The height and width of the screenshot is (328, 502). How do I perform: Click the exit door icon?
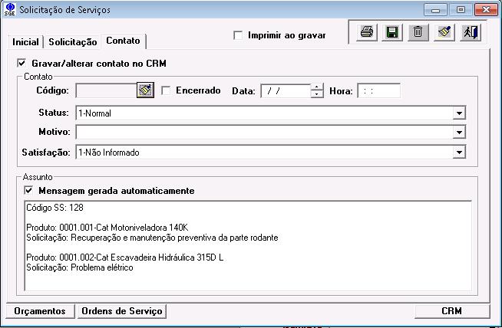(x=469, y=33)
